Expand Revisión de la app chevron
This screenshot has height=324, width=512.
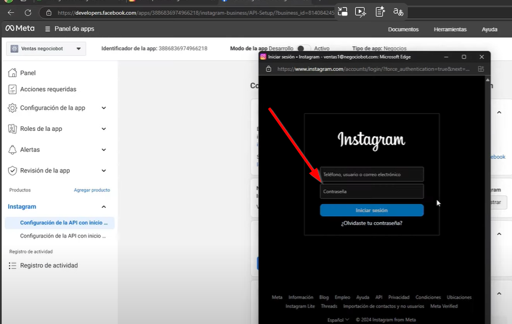tap(104, 171)
